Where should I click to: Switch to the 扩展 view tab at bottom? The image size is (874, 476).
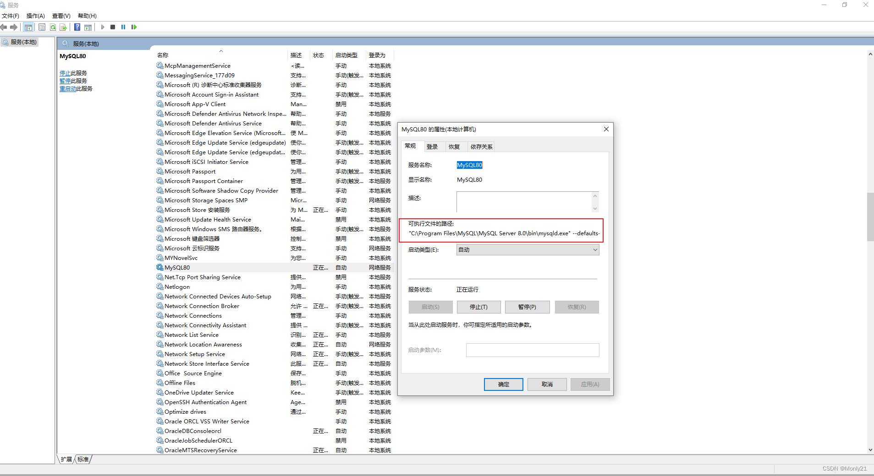click(66, 459)
